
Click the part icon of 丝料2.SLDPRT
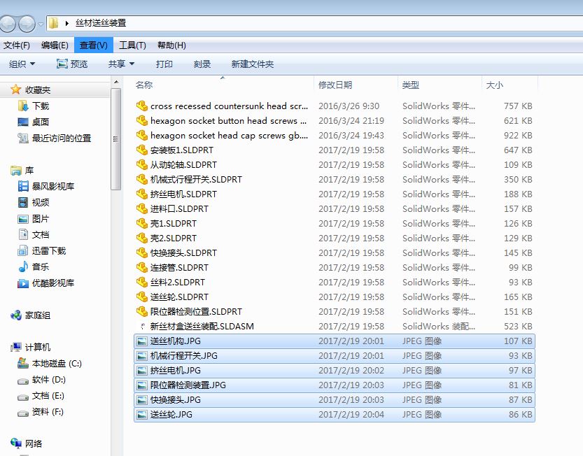tap(142, 282)
